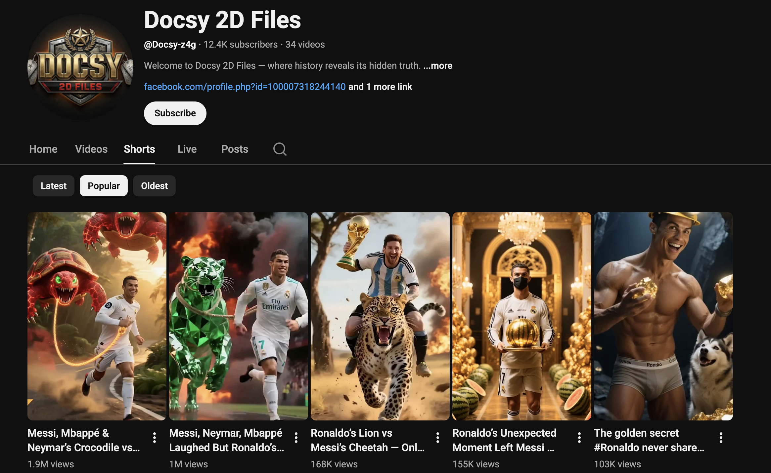Open options menu for Messi, Neymar, Mbappé Laughed short
The image size is (771, 473).
296,438
